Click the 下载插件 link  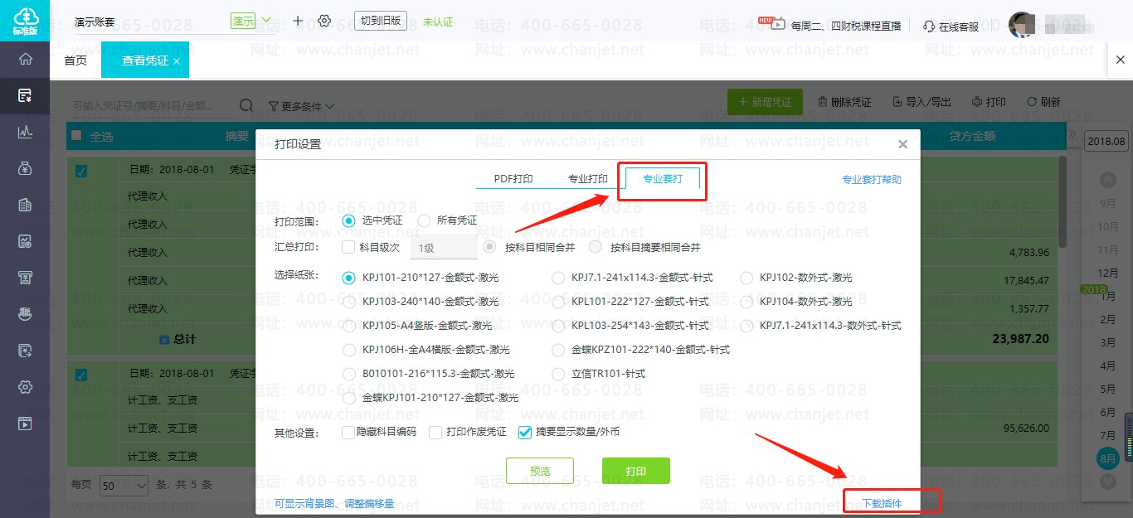coord(882,503)
